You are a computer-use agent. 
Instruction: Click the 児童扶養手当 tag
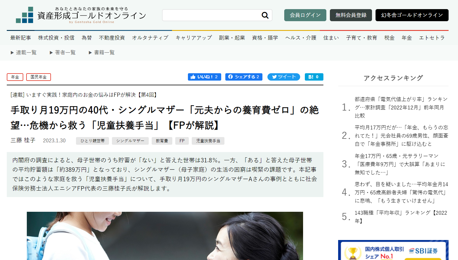point(208,141)
